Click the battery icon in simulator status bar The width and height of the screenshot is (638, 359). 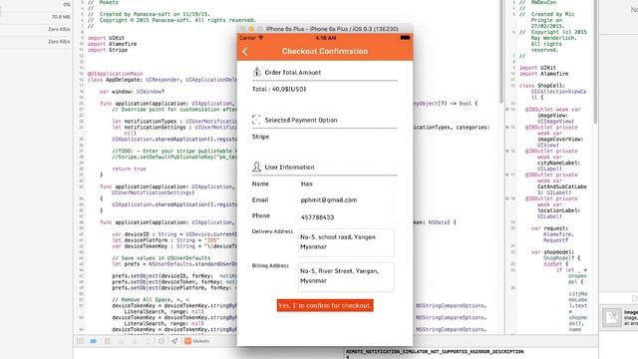[x=405, y=38]
